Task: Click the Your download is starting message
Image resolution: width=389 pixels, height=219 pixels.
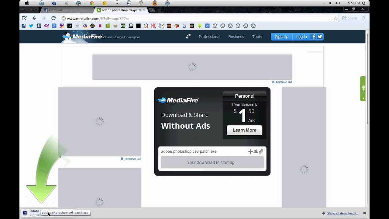Action: (x=212, y=162)
